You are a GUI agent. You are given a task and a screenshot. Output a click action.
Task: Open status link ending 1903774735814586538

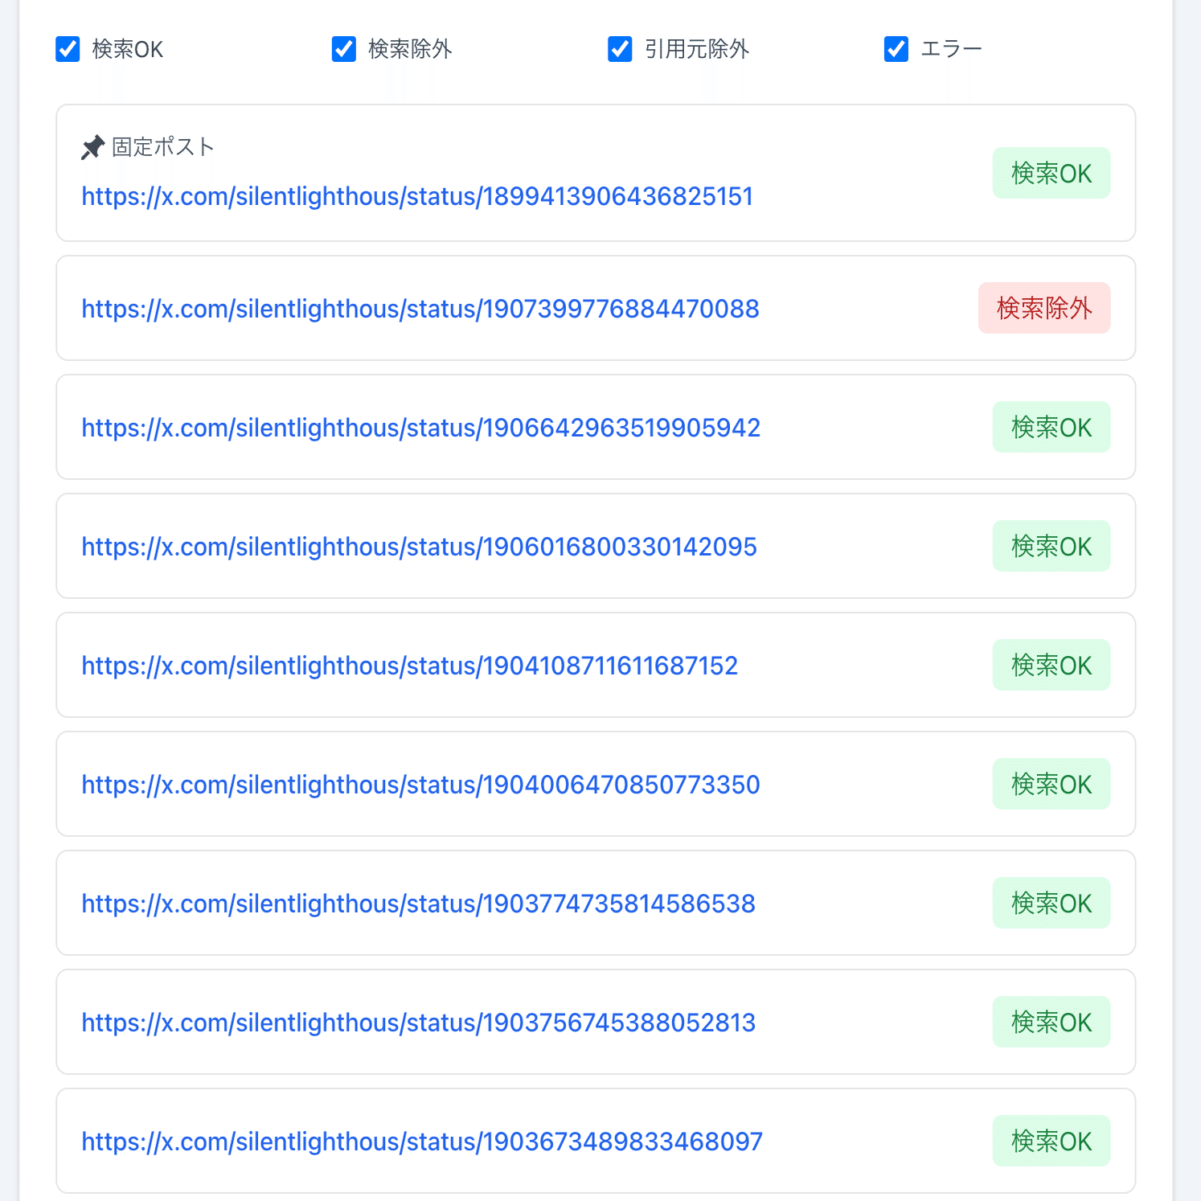[x=419, y=904]
